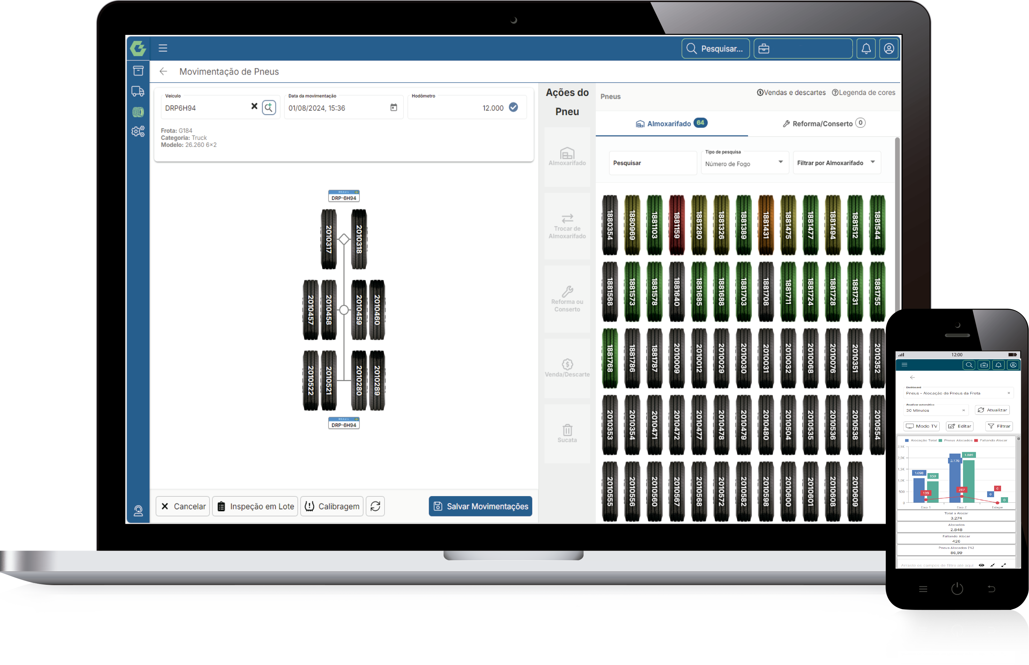Click the refresh icon next to Calibragem
Image resolution: width=1029 pixels, height=665 pixels.
[x=375, y=506]
